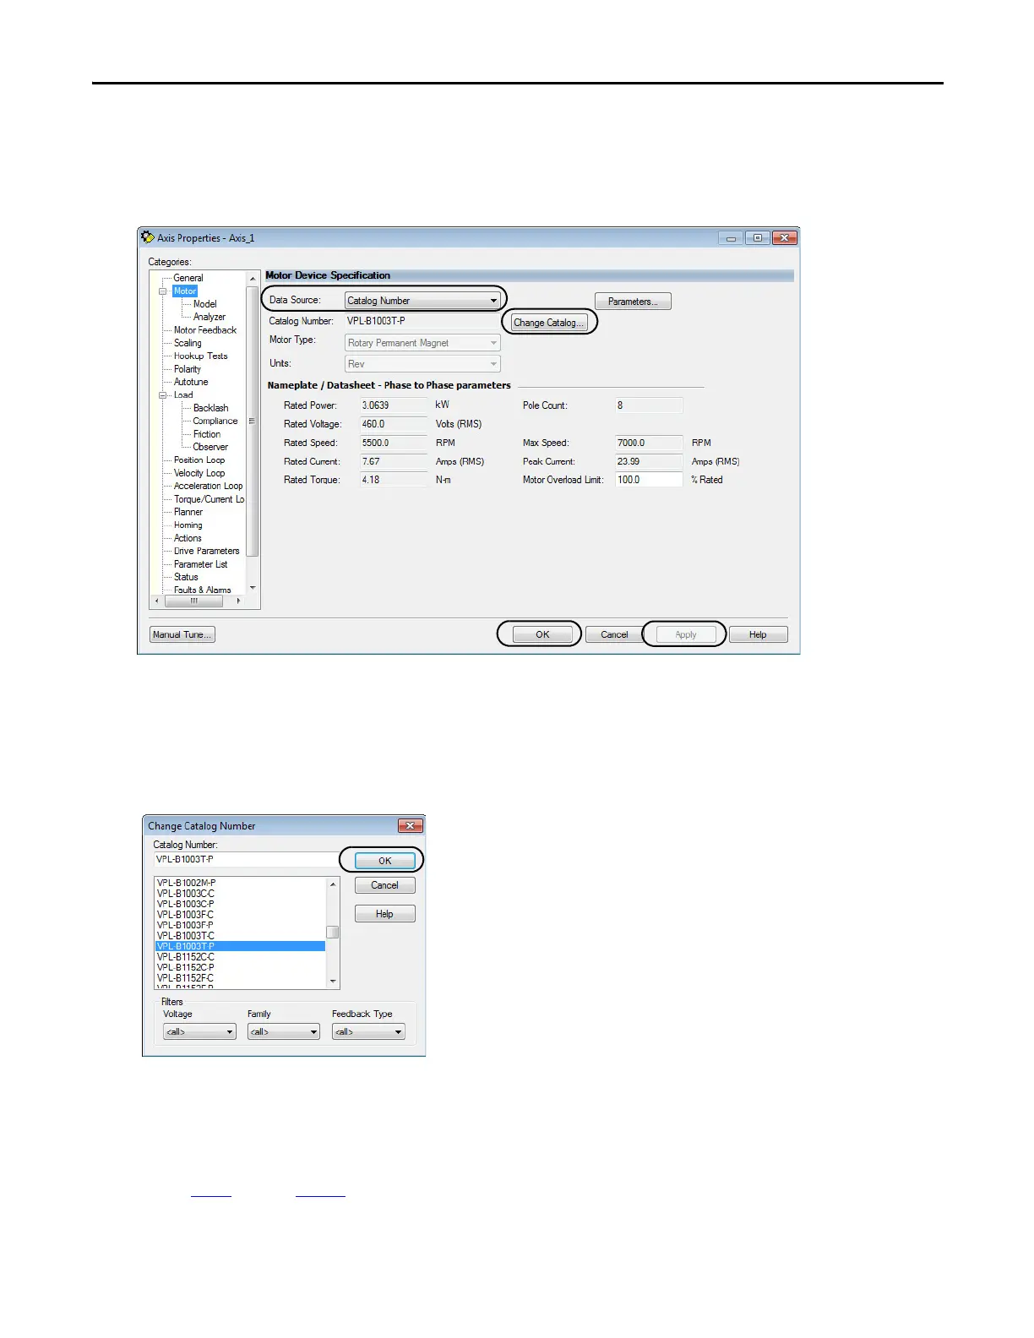This screenshot has height=1338, width=1034.
Task: Click the Manual Tune button
Action: coord(182,634)
